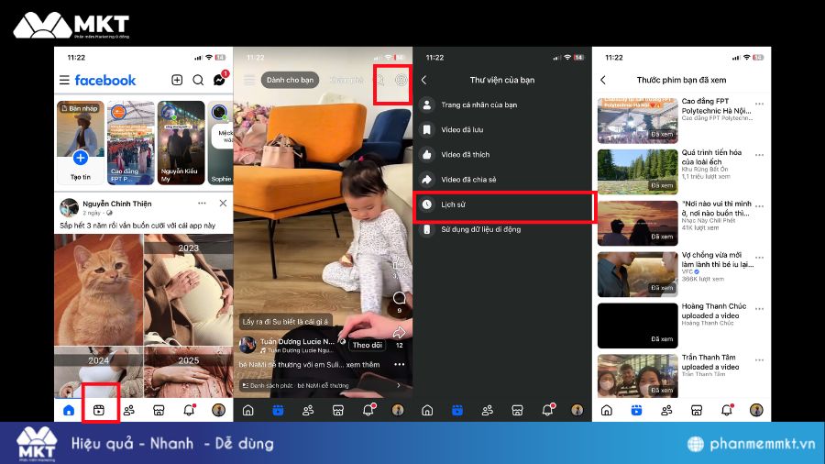Open options for Quá trình tiến hóa video
Viewport: 825px width, 464px height.
(759, 155)
